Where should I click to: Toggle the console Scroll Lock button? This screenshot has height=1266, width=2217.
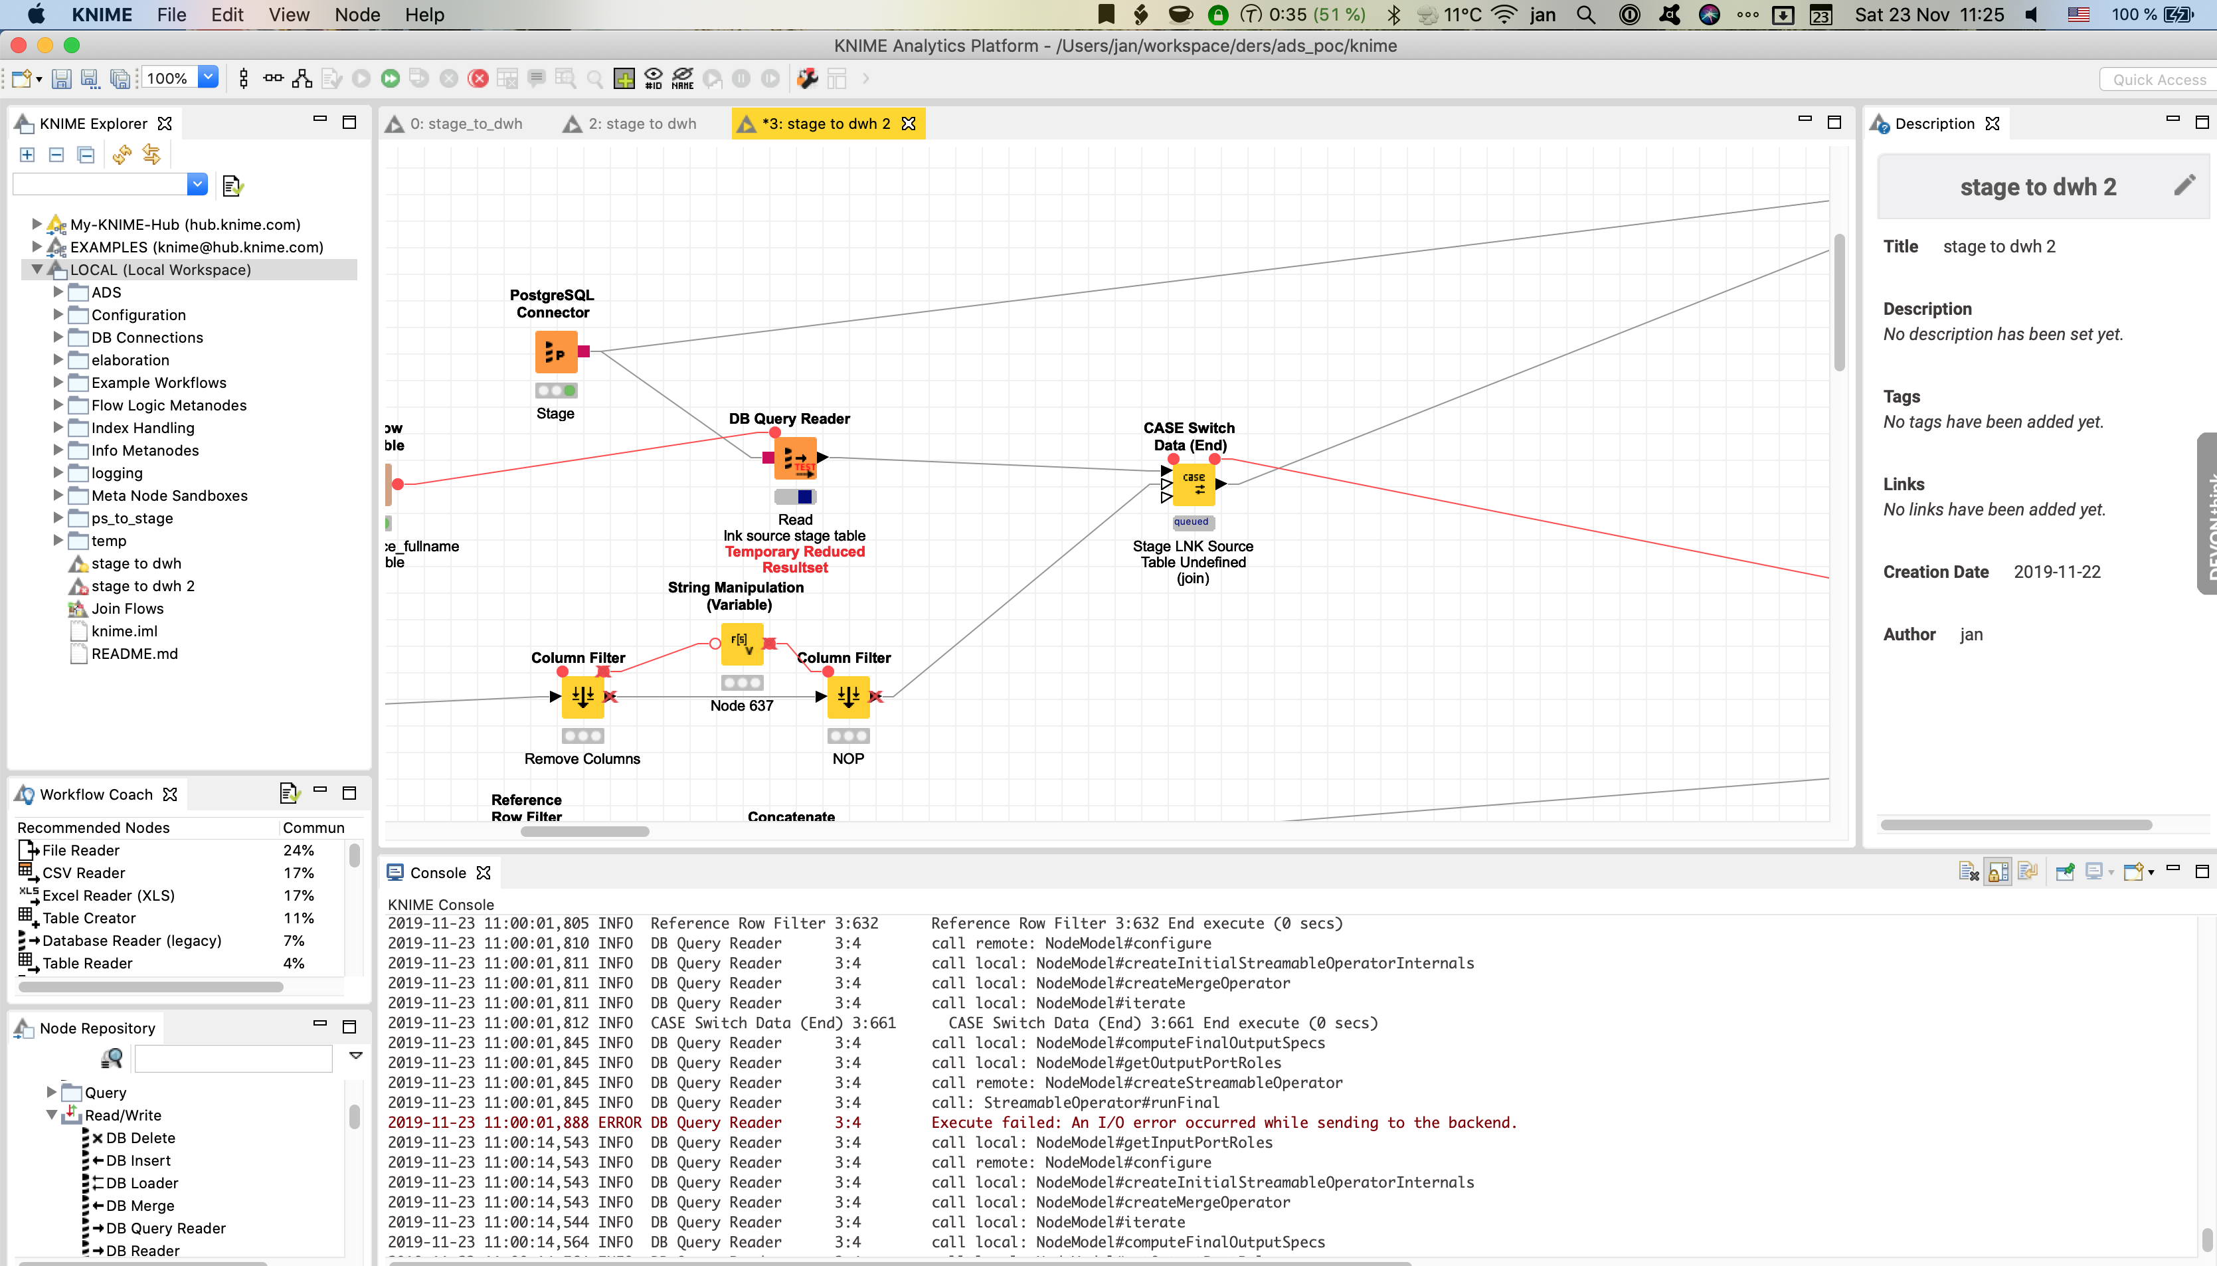click(1998, 872)
